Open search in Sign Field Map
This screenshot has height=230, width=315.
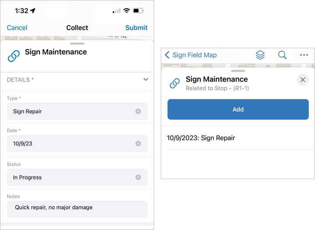pos(282,55)
